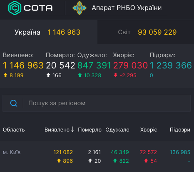The height and width of the screenshot is (172, 194).
Task: Click the red up arrow beside 54
Action: pyautogui.click(x=146, y=161)
